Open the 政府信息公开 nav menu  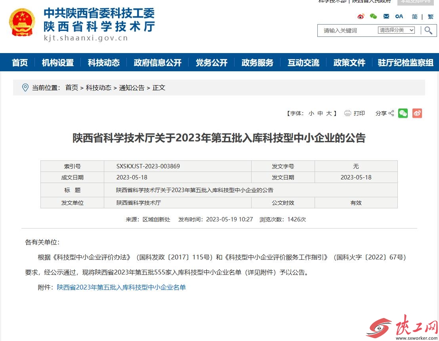(158, 63)
